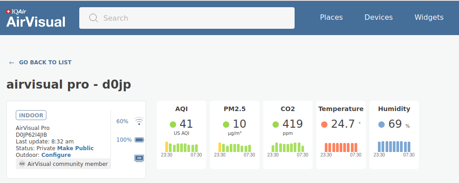Click the device serial D0JP62I4JIB
The width and height of the screenshot is (459, 183).
(x=32, y=135)
